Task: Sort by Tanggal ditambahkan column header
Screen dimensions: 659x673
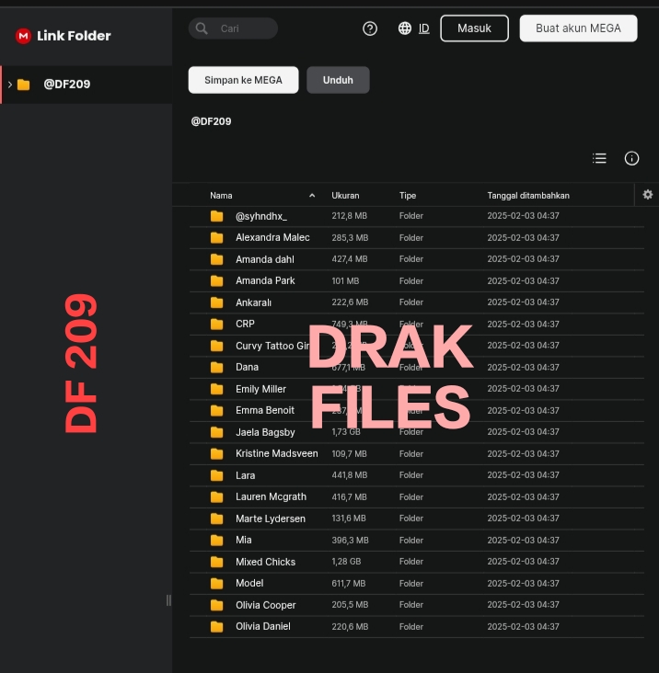Action: 528,196
